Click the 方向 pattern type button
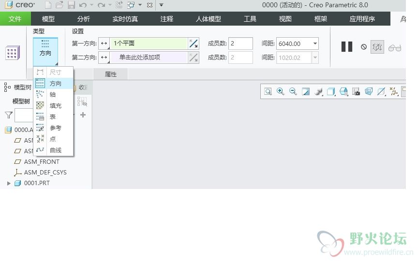 45,51
